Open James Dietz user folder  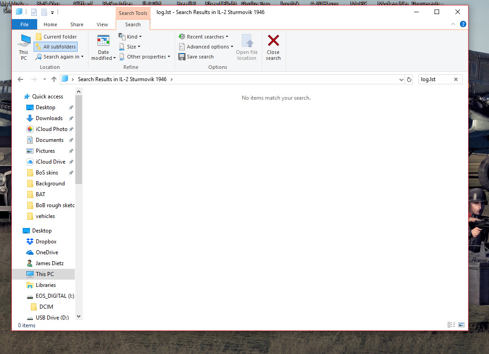(49, 264)
